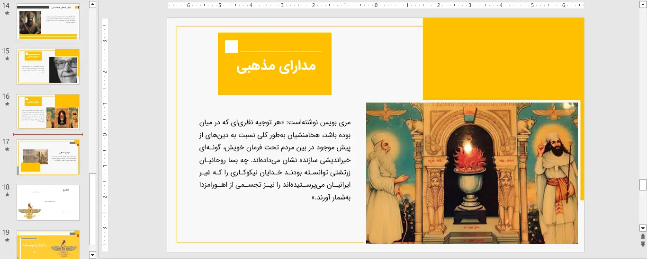The image size is (647, 259).
Task: Select slide 15 thumbnail with elderly portrait
Action: click(x=48, y=66)
